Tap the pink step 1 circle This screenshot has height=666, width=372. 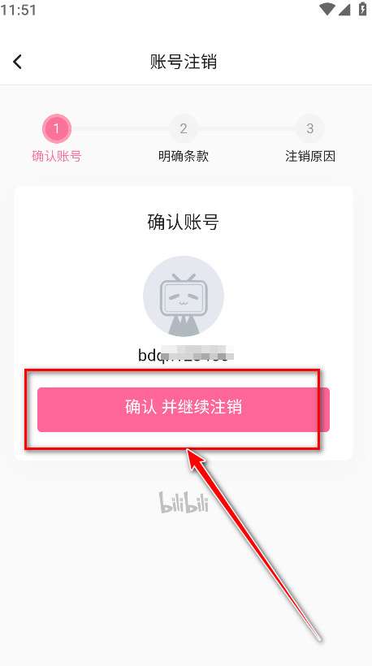57,128
